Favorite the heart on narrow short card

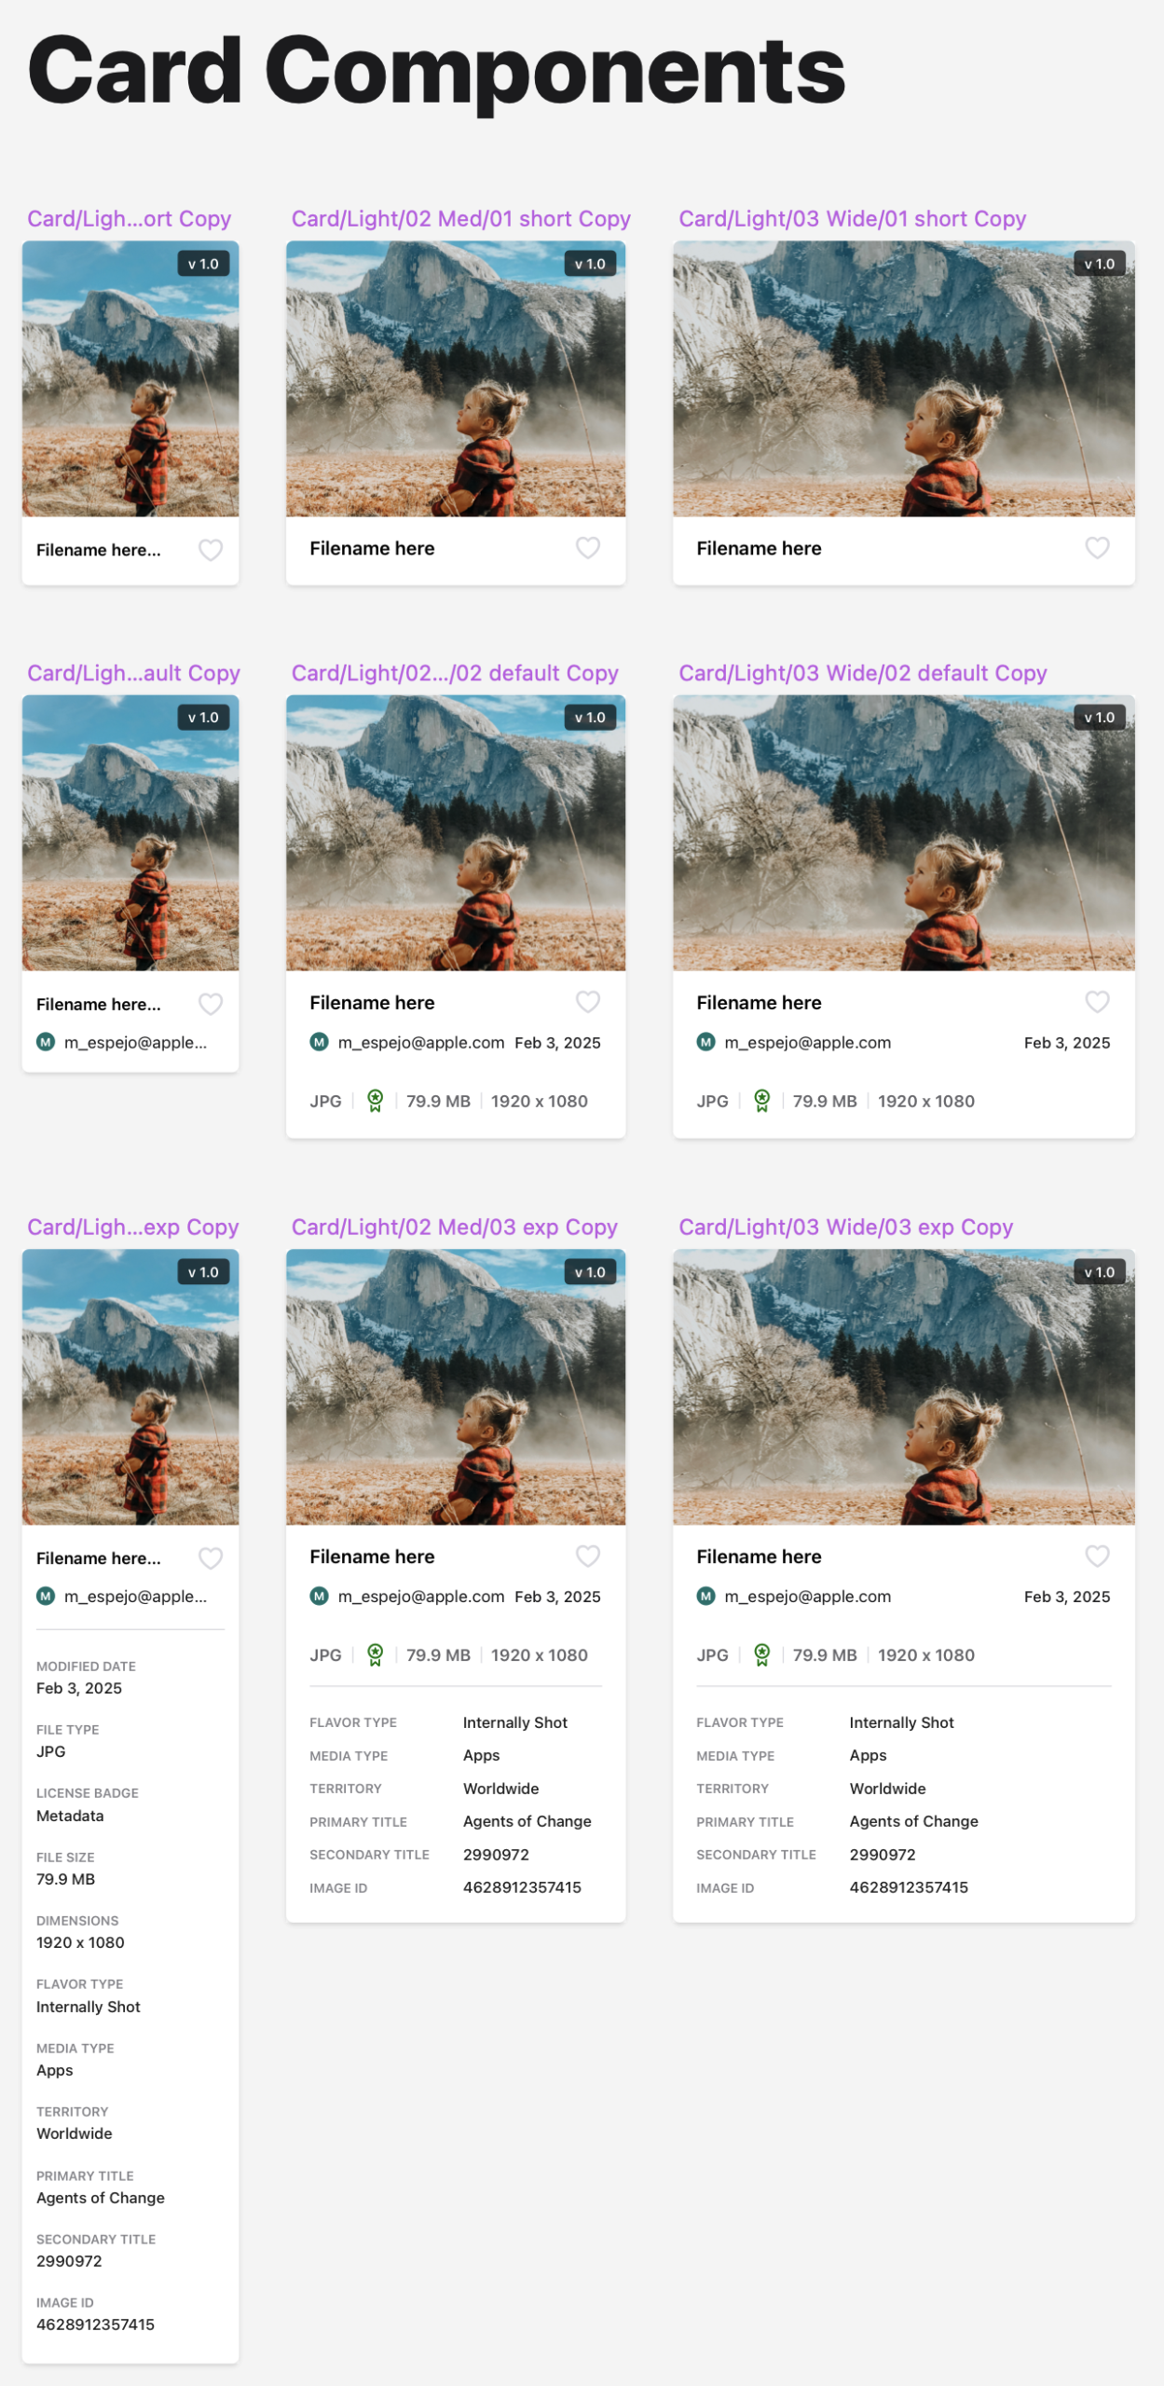(x=211, y=550)
